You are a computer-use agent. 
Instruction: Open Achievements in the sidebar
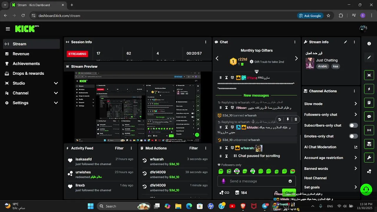(x=31, y=64)
